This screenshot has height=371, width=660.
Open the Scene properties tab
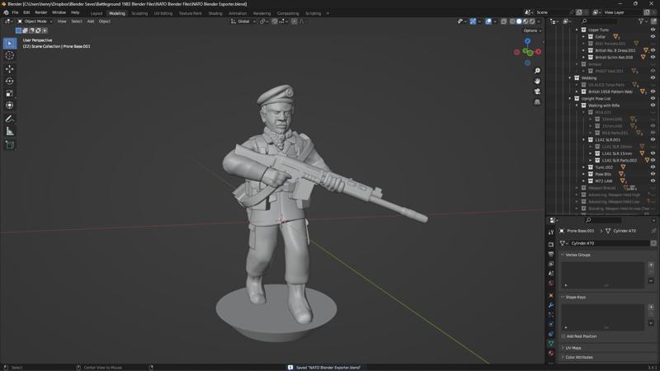pos(551,274)
